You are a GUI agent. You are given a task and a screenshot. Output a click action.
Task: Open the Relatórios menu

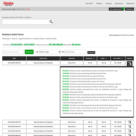click(x=130, y=4)
